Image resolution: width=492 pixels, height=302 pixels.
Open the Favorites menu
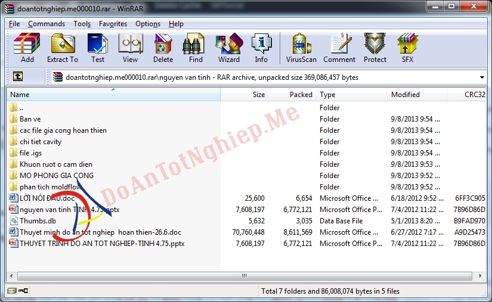[113, 24]
